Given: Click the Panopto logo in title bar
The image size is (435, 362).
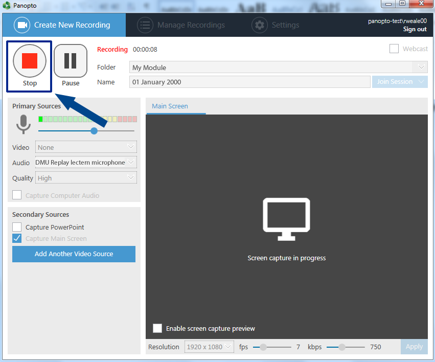Looking at the screenshot, I should 6,5.
